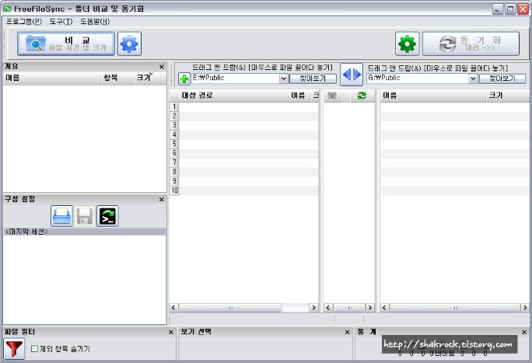Image resolution: width=532 pixels, height=363 pixels.
Task: Click the 동기화 (Synchronize) button
Action: [x=471, y=44]
